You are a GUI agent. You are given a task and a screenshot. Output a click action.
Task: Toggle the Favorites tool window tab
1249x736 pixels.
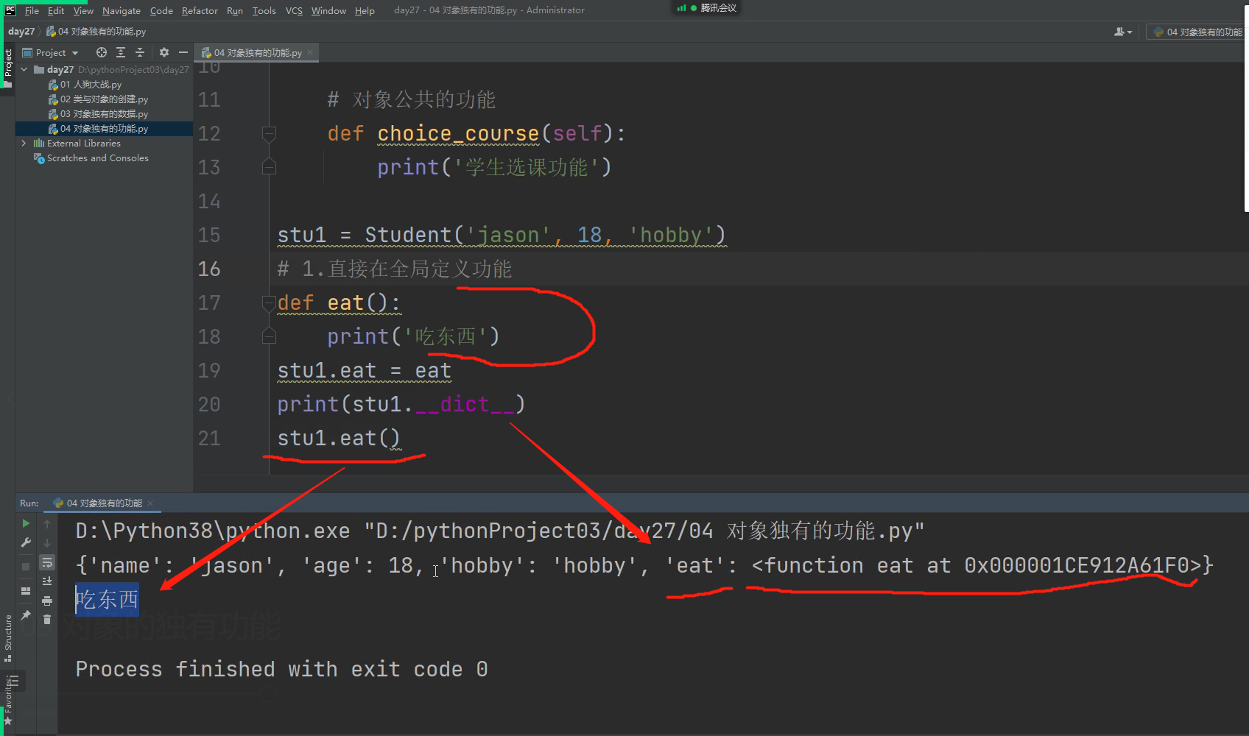8,700
